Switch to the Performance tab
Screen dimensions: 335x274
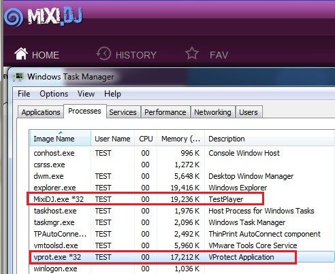coord(165,112)
